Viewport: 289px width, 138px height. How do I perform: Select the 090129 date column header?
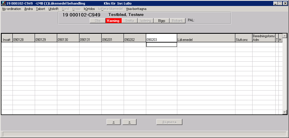pyautogui.click(x=46, y=38)
